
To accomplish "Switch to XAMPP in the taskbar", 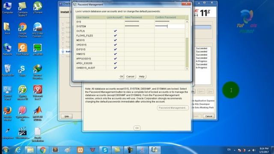I will (x=80, y=150).
